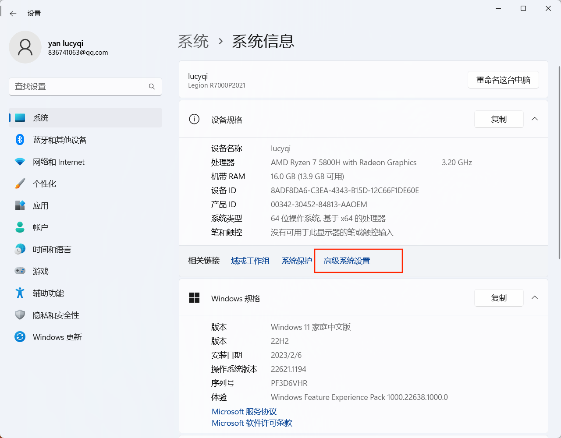This screenshot has width=561, height=438.
Task: Click 重命名这台电脑 button
Action: point(503,80)
